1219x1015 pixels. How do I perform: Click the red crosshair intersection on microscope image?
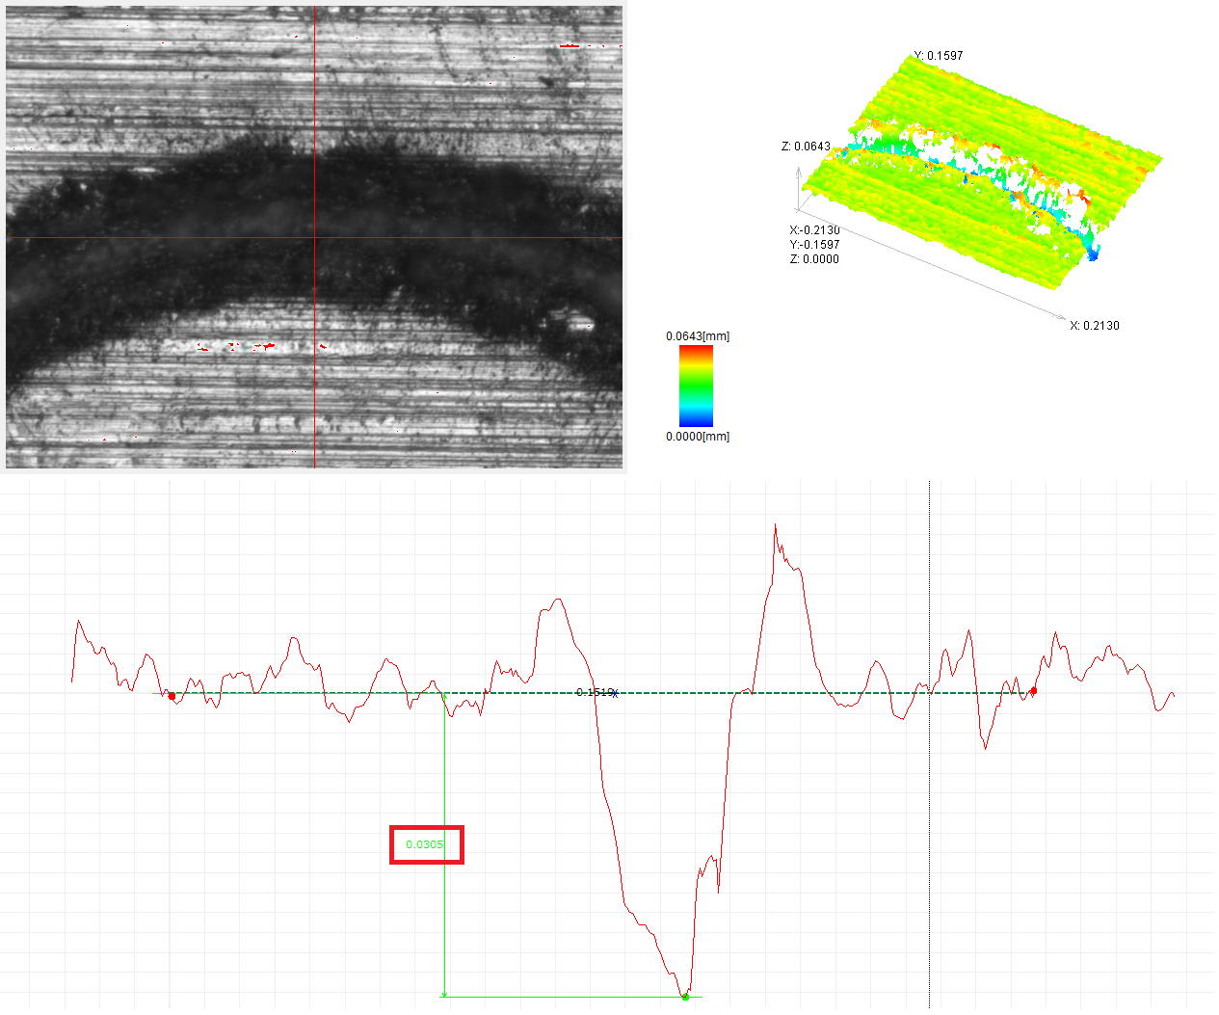pos(315,237)
